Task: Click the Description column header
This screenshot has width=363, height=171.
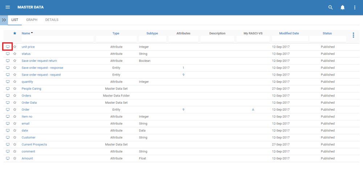Action: click(x=217, y=33)
